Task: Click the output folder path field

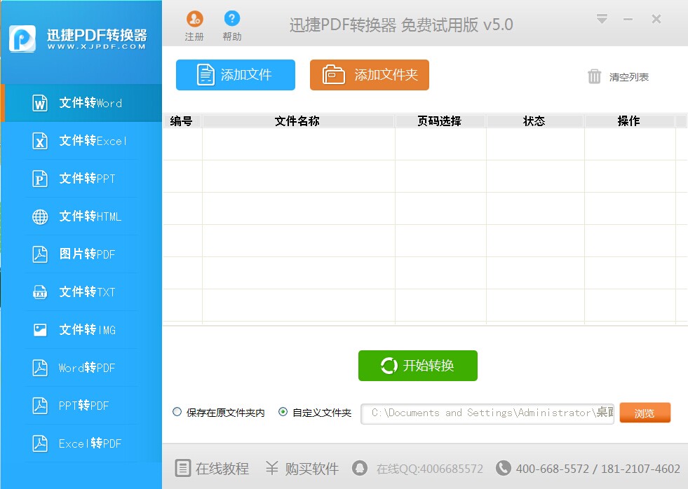Action: tap(487, 413)
